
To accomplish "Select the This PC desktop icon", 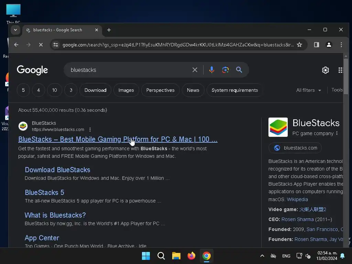I will point(13,13).
